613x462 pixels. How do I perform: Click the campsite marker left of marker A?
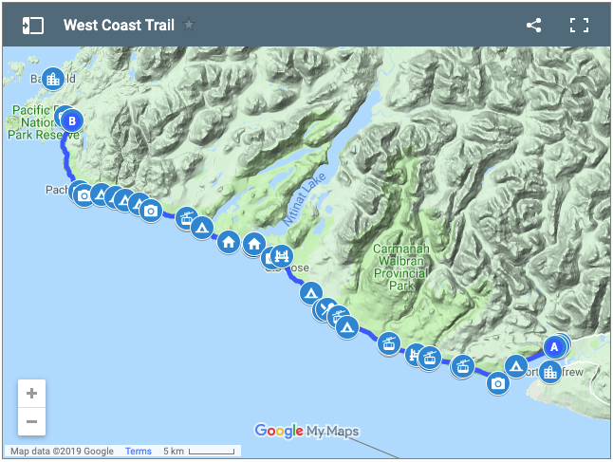click(x=517, y=365)
